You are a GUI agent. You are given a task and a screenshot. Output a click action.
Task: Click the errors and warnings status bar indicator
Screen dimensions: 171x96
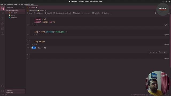pyautogui.click(x=4, y=95)
